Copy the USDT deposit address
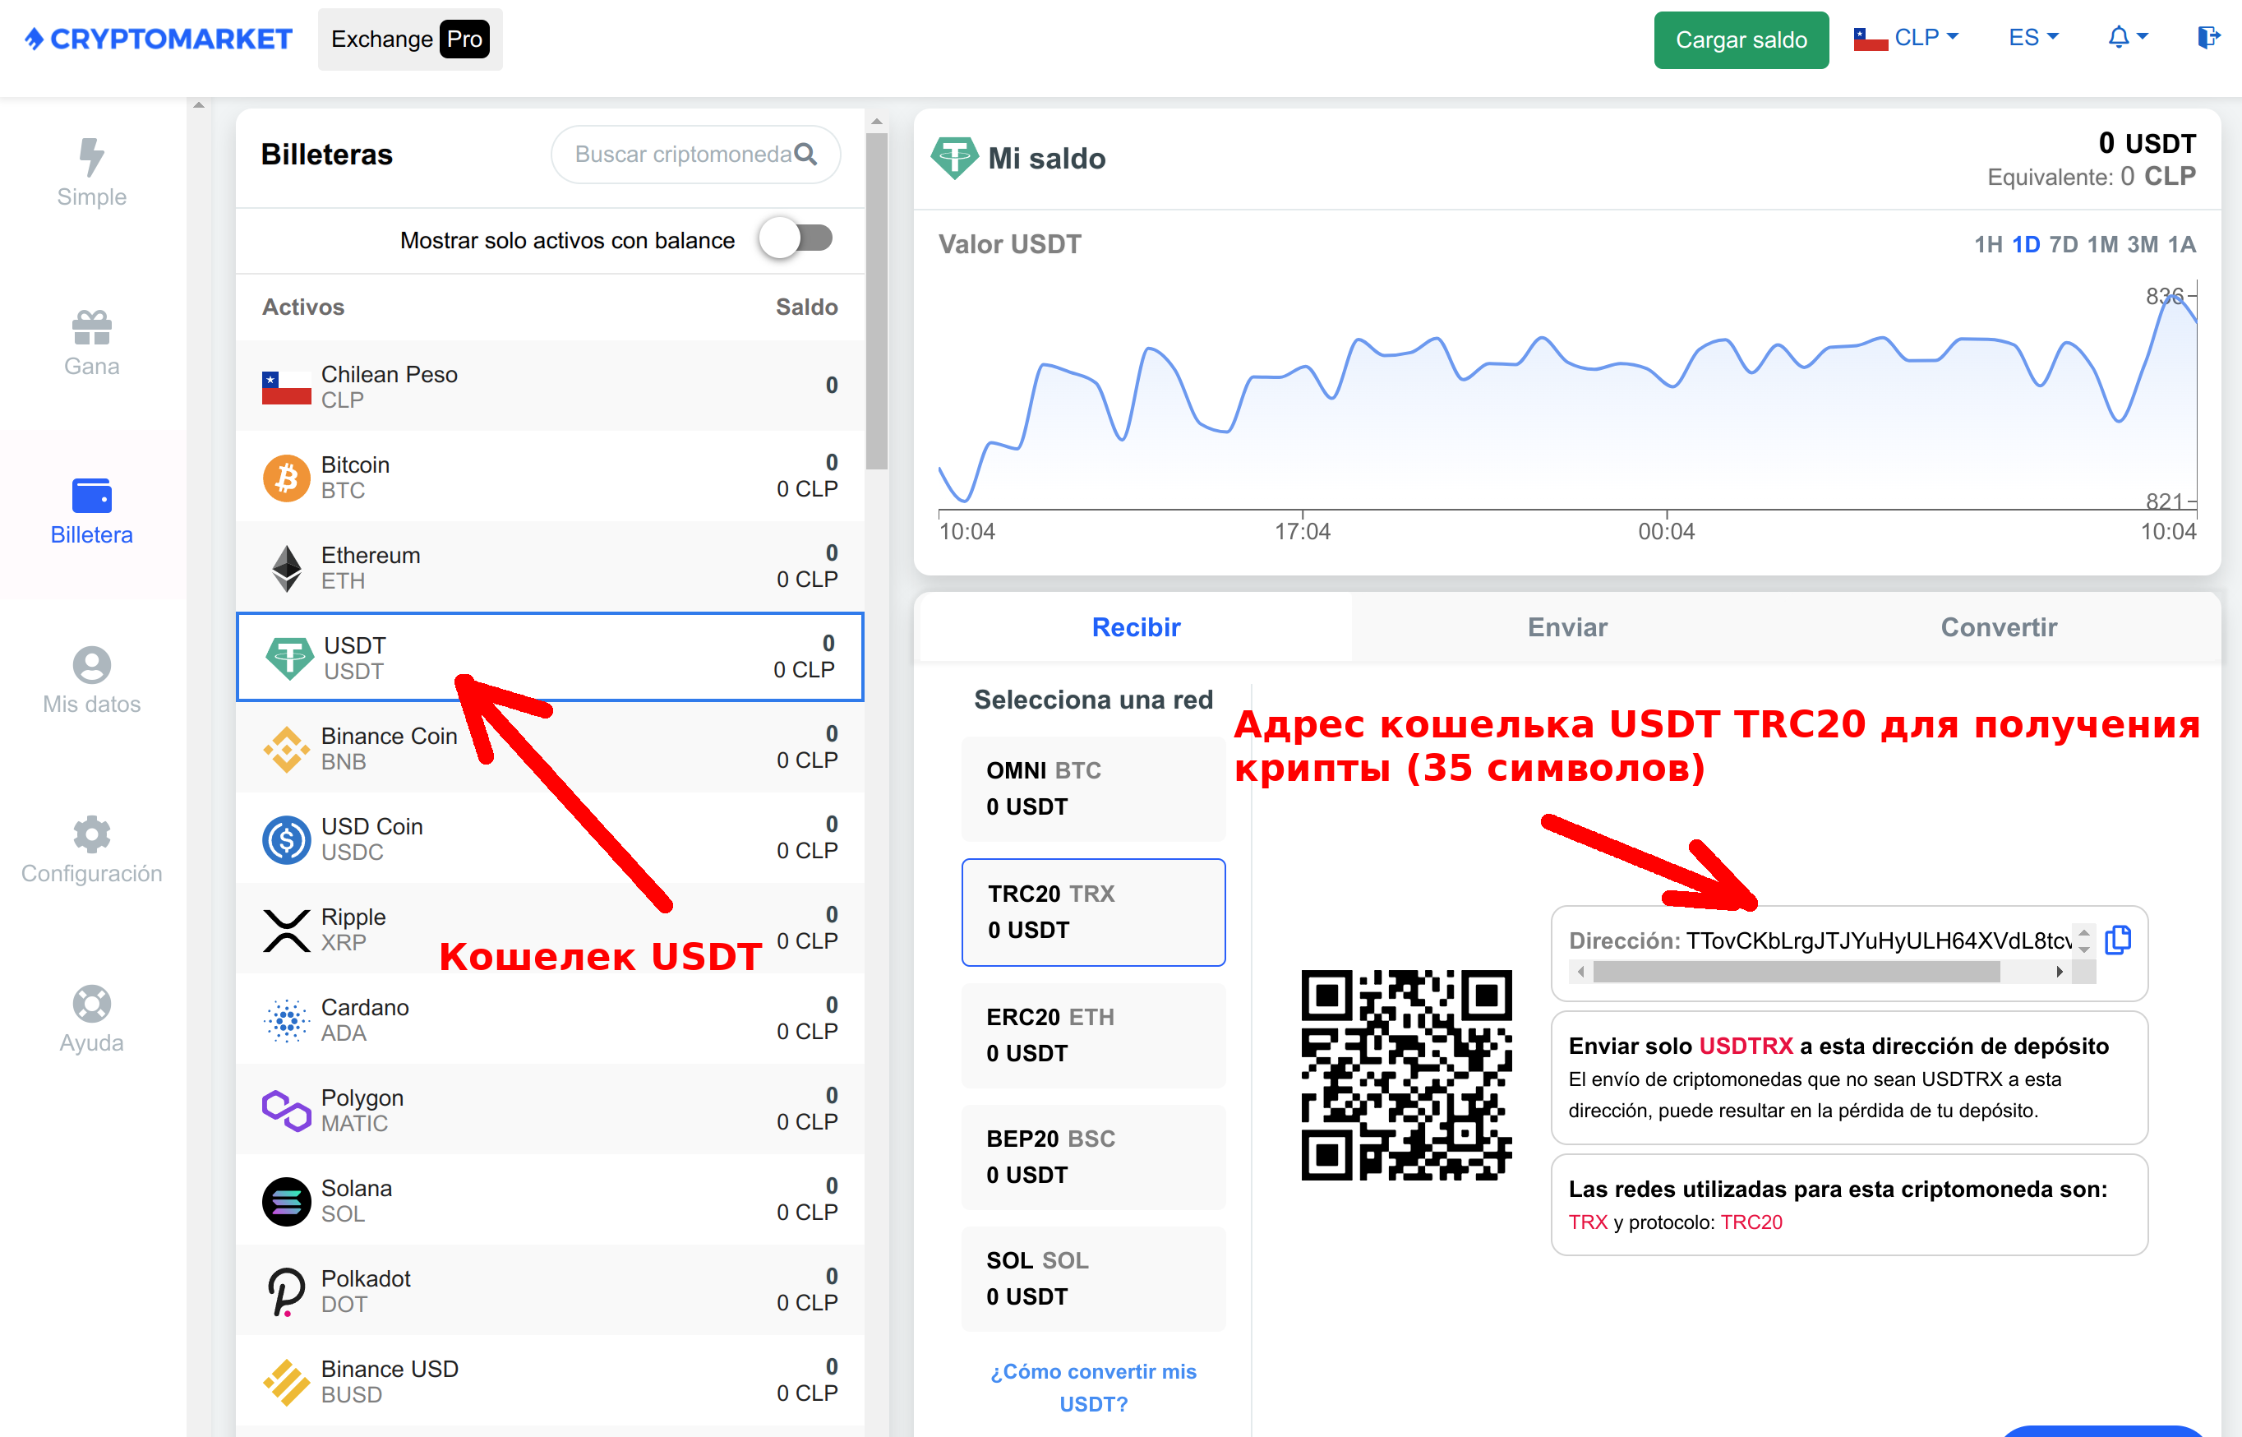Screen dimensions: 2242x1437 click(x=2117, y=940)
